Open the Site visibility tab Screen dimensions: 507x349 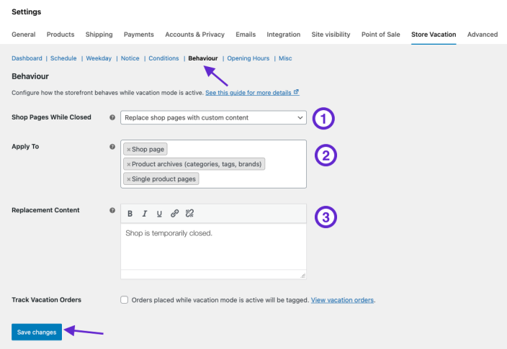click(331, 35)
